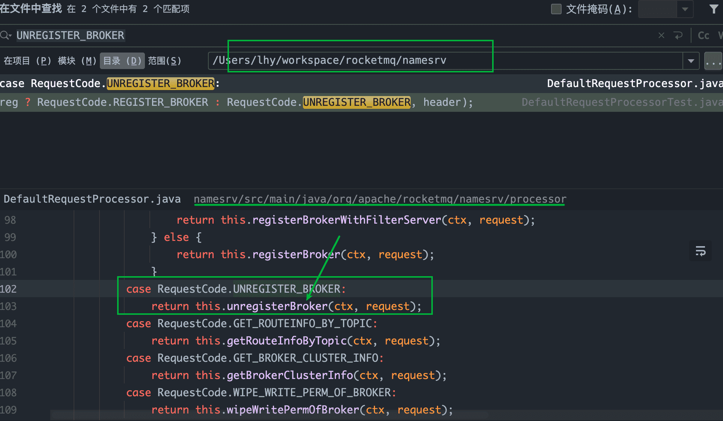Click getRouteInfoByTopic call on line 105
The height and width of the screenshot is (421, 723).
point(287,341)
